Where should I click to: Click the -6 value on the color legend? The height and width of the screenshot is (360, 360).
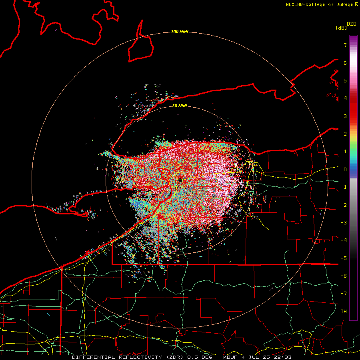(344, 276)
